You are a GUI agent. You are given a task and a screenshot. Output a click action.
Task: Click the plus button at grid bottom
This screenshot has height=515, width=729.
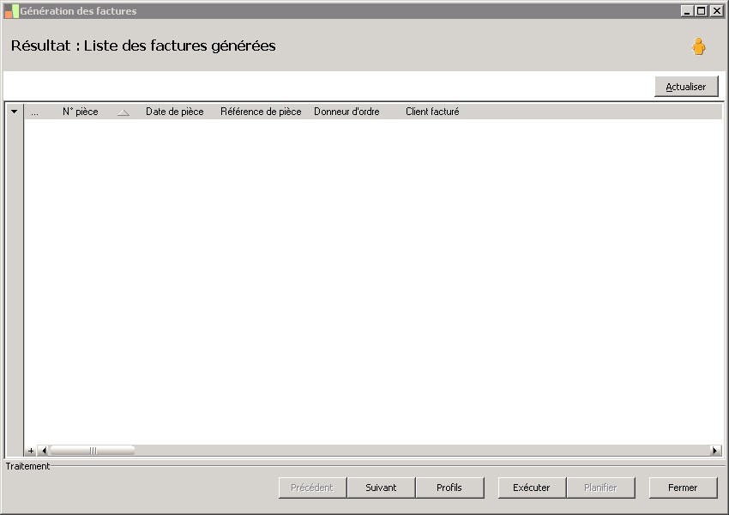point(31,451)
